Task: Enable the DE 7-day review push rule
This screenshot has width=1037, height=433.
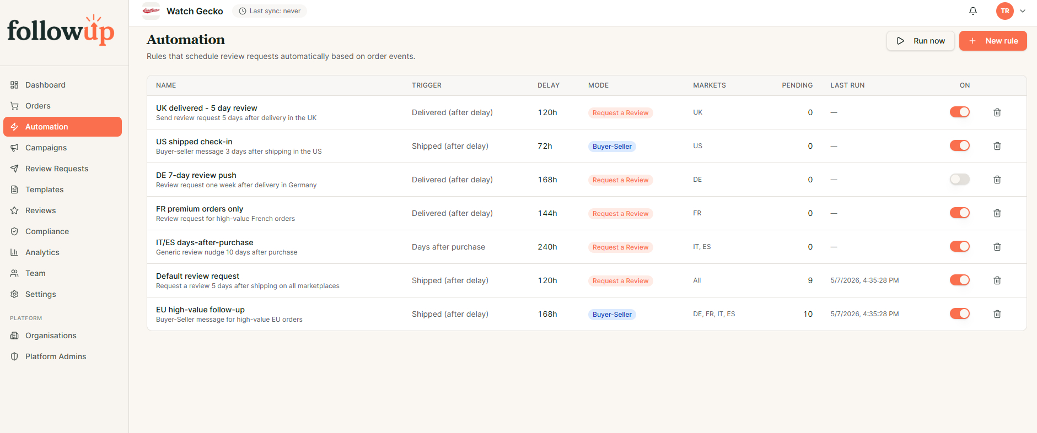Action: point(959,179)
